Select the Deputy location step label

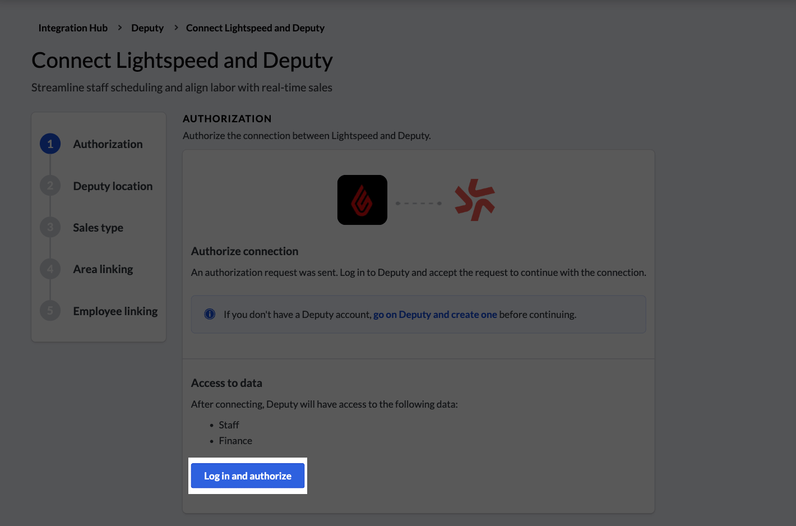pos(113,186)
